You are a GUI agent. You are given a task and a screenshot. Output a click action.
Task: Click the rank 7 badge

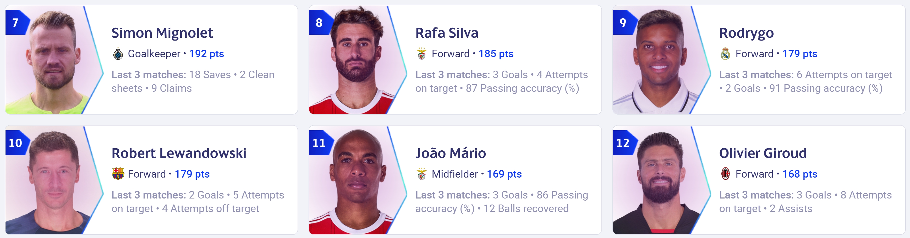pos(16,22)
